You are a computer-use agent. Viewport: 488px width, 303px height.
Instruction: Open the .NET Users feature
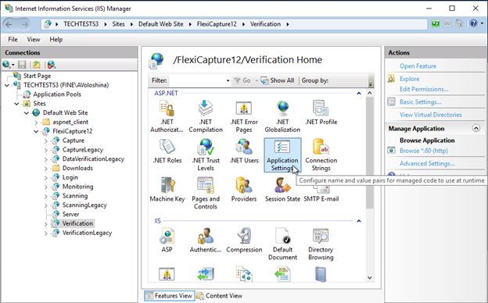[244, 151]
